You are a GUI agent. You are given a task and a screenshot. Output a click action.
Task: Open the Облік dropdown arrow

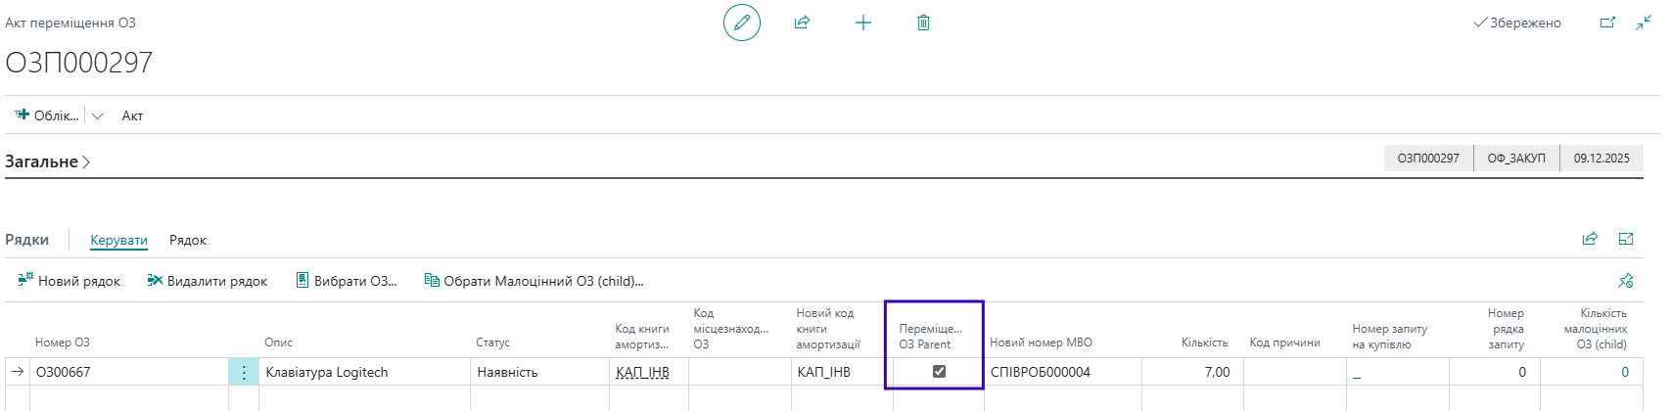click(97, 115)
